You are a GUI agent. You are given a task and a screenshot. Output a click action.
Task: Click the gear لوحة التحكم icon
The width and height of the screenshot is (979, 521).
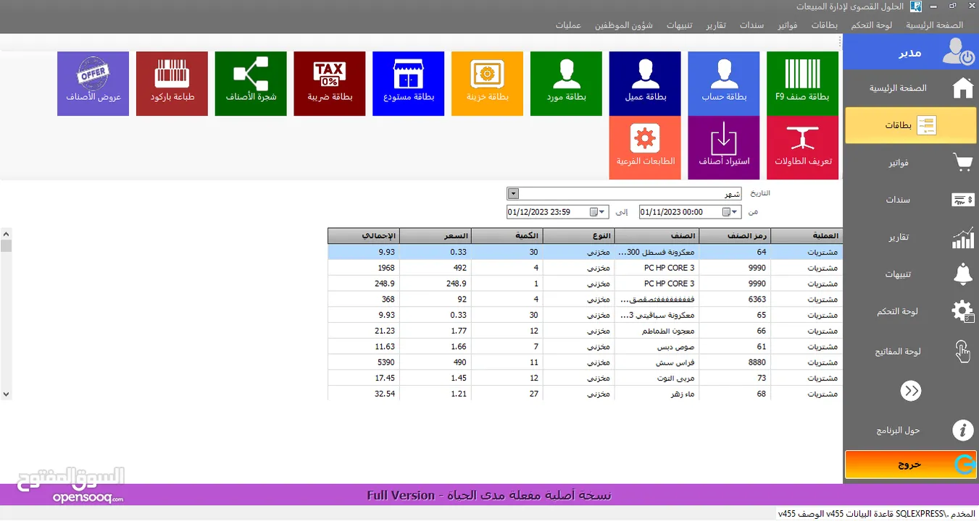tap(962, 311)
